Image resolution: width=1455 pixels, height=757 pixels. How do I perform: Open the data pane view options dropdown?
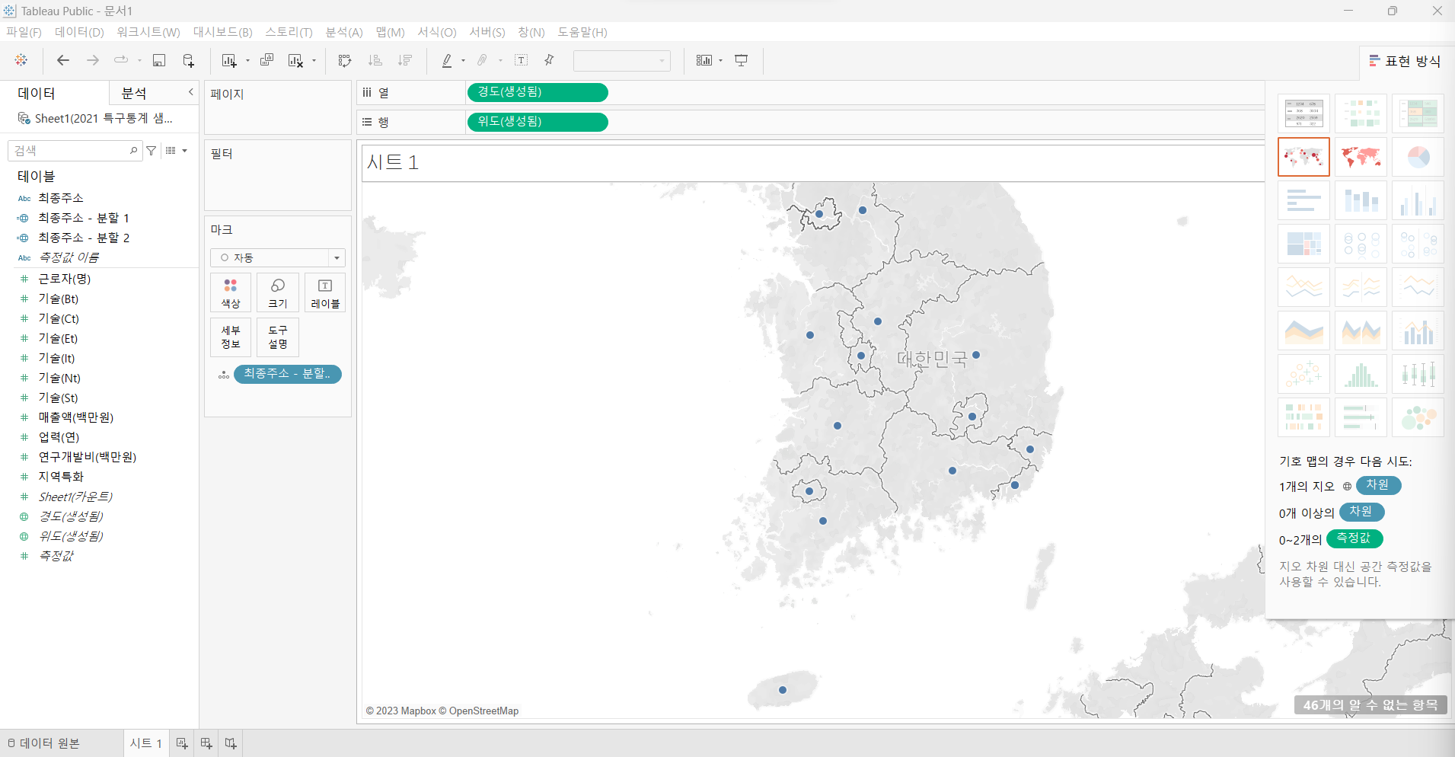click(x=177, y=151)
